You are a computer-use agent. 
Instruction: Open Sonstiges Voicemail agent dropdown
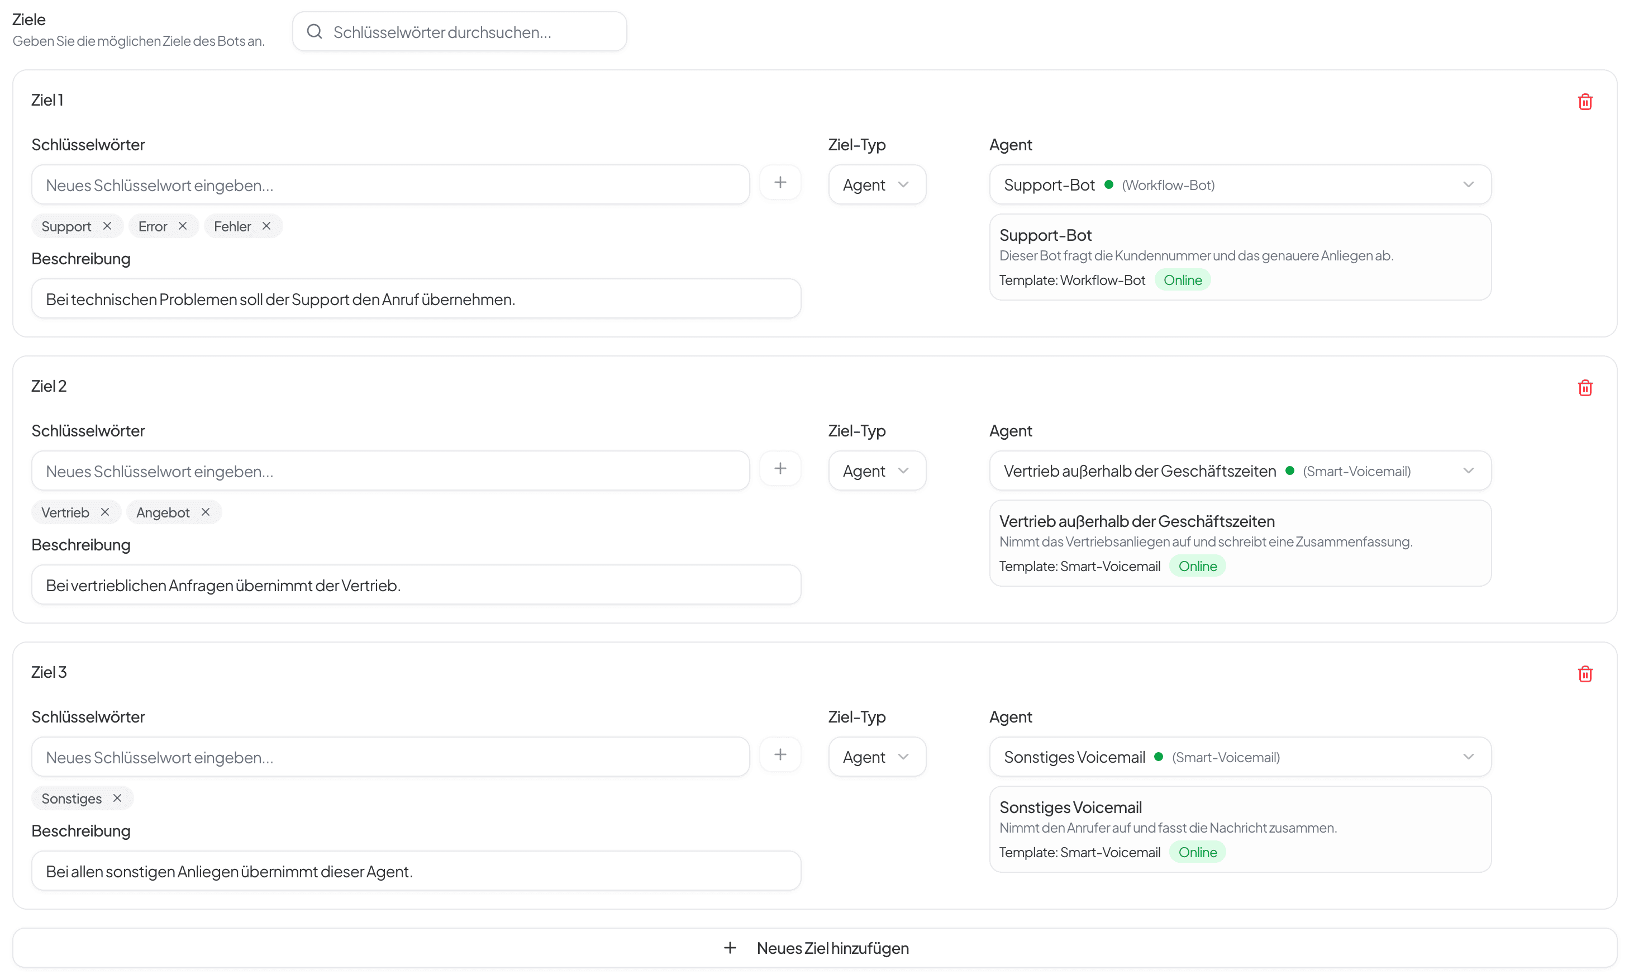[1239, 757]
